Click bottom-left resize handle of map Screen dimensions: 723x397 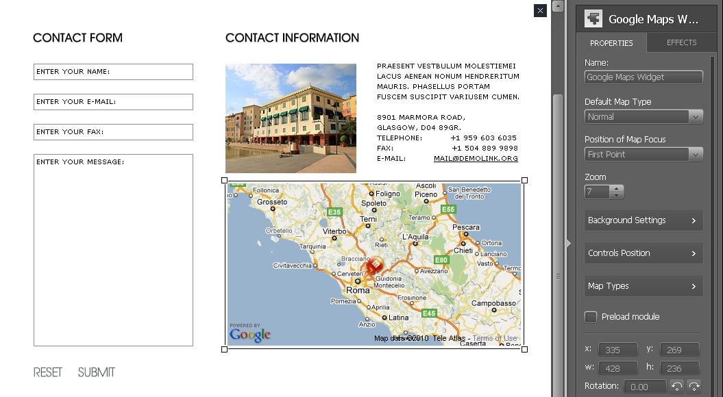click(224, 349)
